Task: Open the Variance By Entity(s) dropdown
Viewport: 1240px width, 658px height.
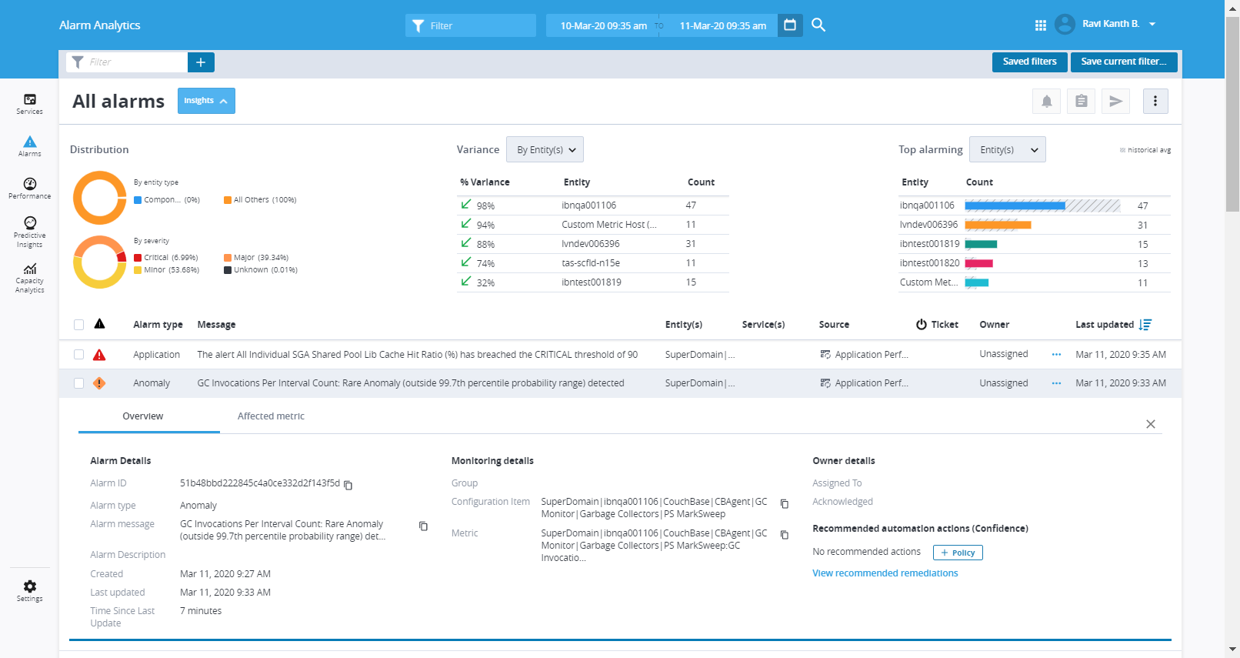Action: tap(545, 150)
